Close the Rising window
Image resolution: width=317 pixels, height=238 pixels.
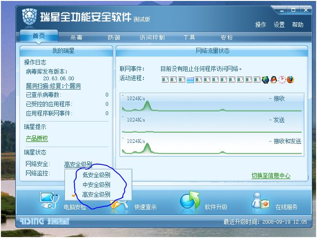pyautogui.click(x=306, y=10)
